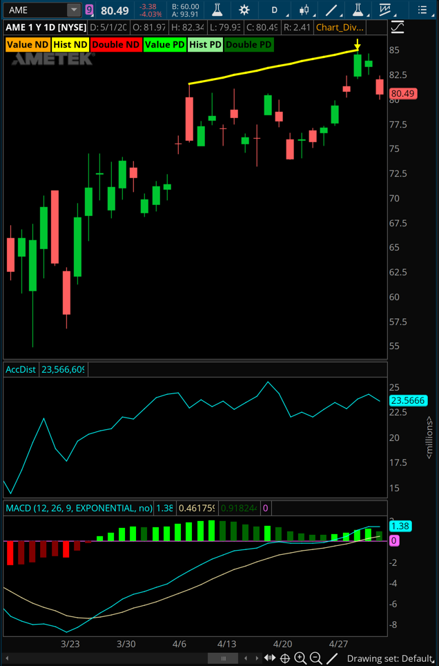Image resolution: width=439 pixels, height=666 pixels.
Task: Click the AME 1 Y 1D [NYSE] chart title
Action: 46,28
